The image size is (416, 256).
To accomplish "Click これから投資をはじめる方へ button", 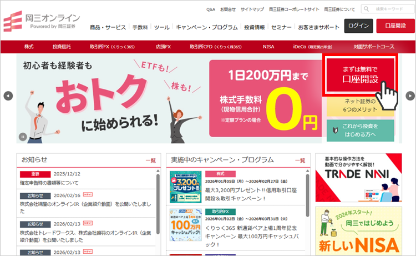I will click(361, 130).
